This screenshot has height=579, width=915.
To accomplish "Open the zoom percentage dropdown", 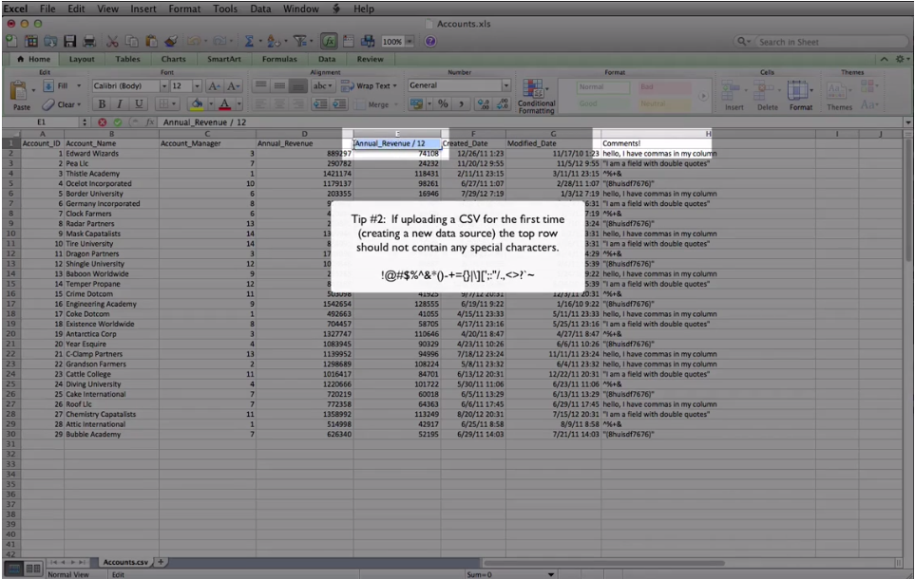I will click(410, 42).
